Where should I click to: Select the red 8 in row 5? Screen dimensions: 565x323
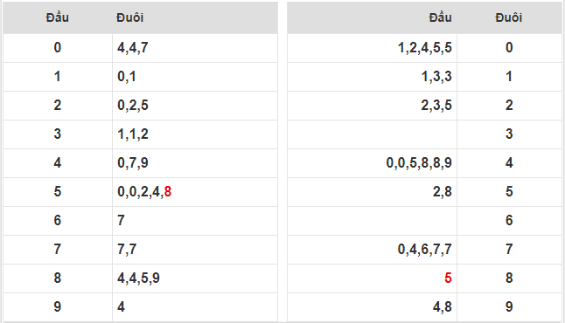pyautogui.click(x=168, y=192)
